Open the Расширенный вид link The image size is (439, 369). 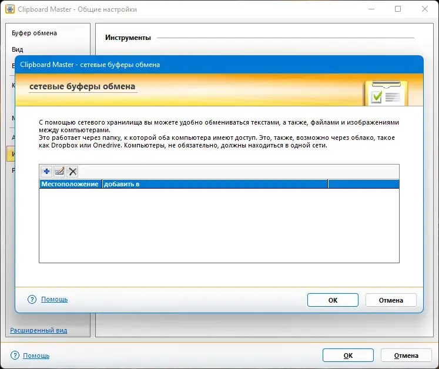click(39, 330)
